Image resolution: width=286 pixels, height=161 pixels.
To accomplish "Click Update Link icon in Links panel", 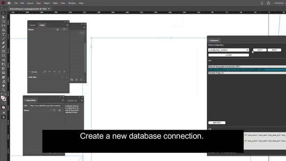I will pyautogui.click(x=59, y=72).
